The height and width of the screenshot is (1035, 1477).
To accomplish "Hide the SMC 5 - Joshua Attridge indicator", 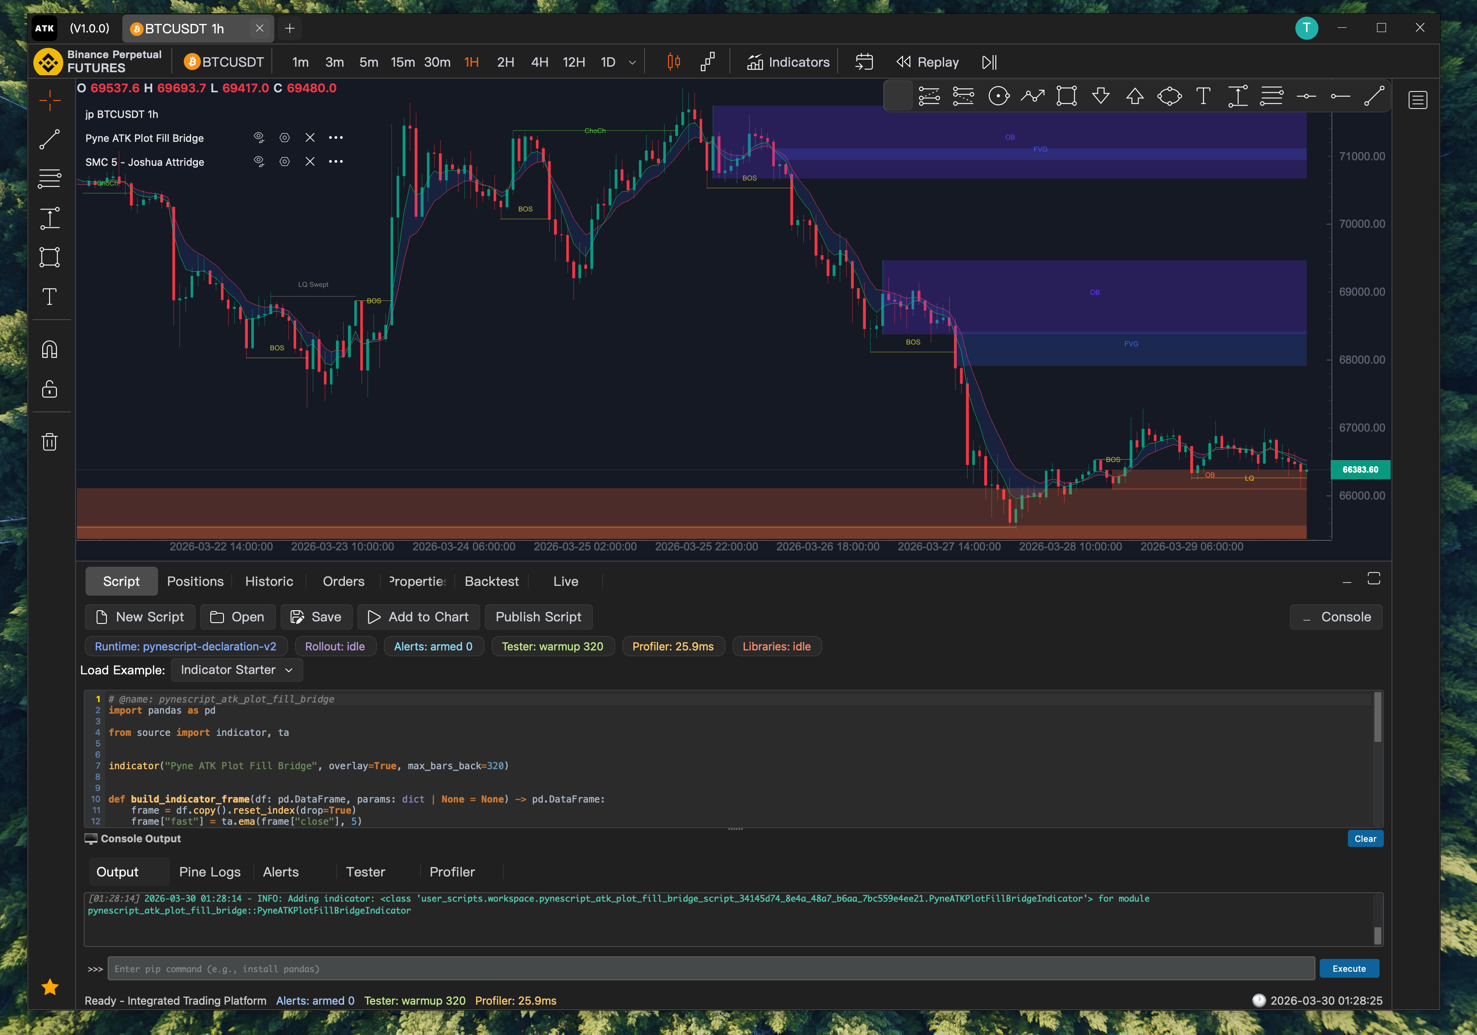I will tap(259, 162).
